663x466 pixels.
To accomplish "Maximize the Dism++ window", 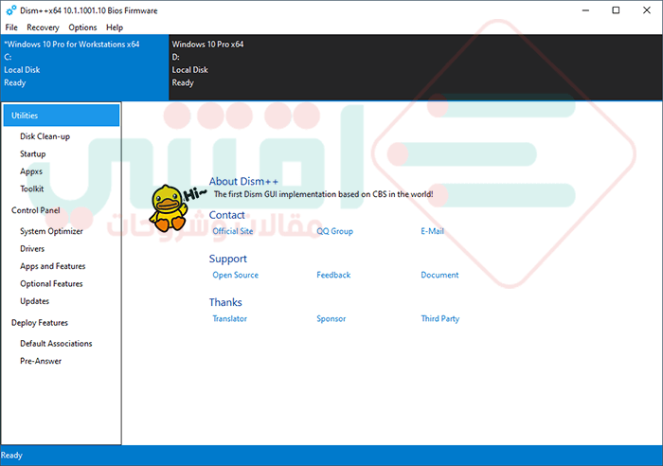I will pos(616,10).
